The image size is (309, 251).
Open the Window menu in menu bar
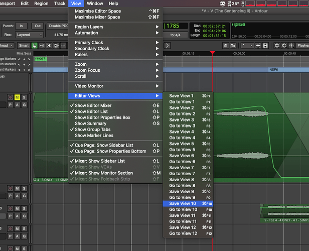pos(95,4)
